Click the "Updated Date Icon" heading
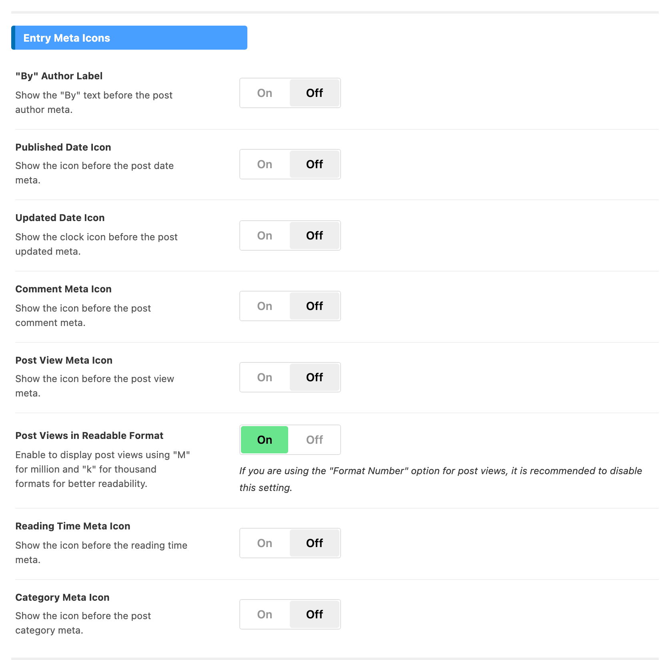The image size is (670, 660). point(60,218)
